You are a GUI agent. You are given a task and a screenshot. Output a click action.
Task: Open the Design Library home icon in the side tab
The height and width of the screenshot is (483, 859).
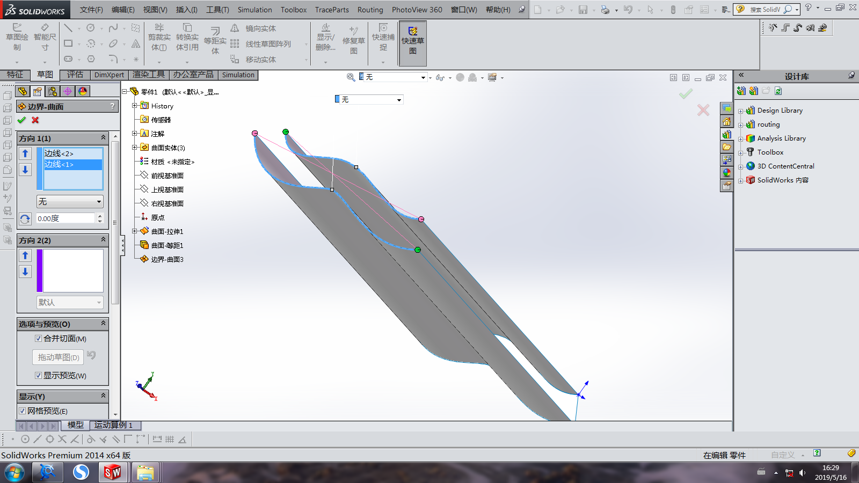pyautogui.click(x=726, y=122)
